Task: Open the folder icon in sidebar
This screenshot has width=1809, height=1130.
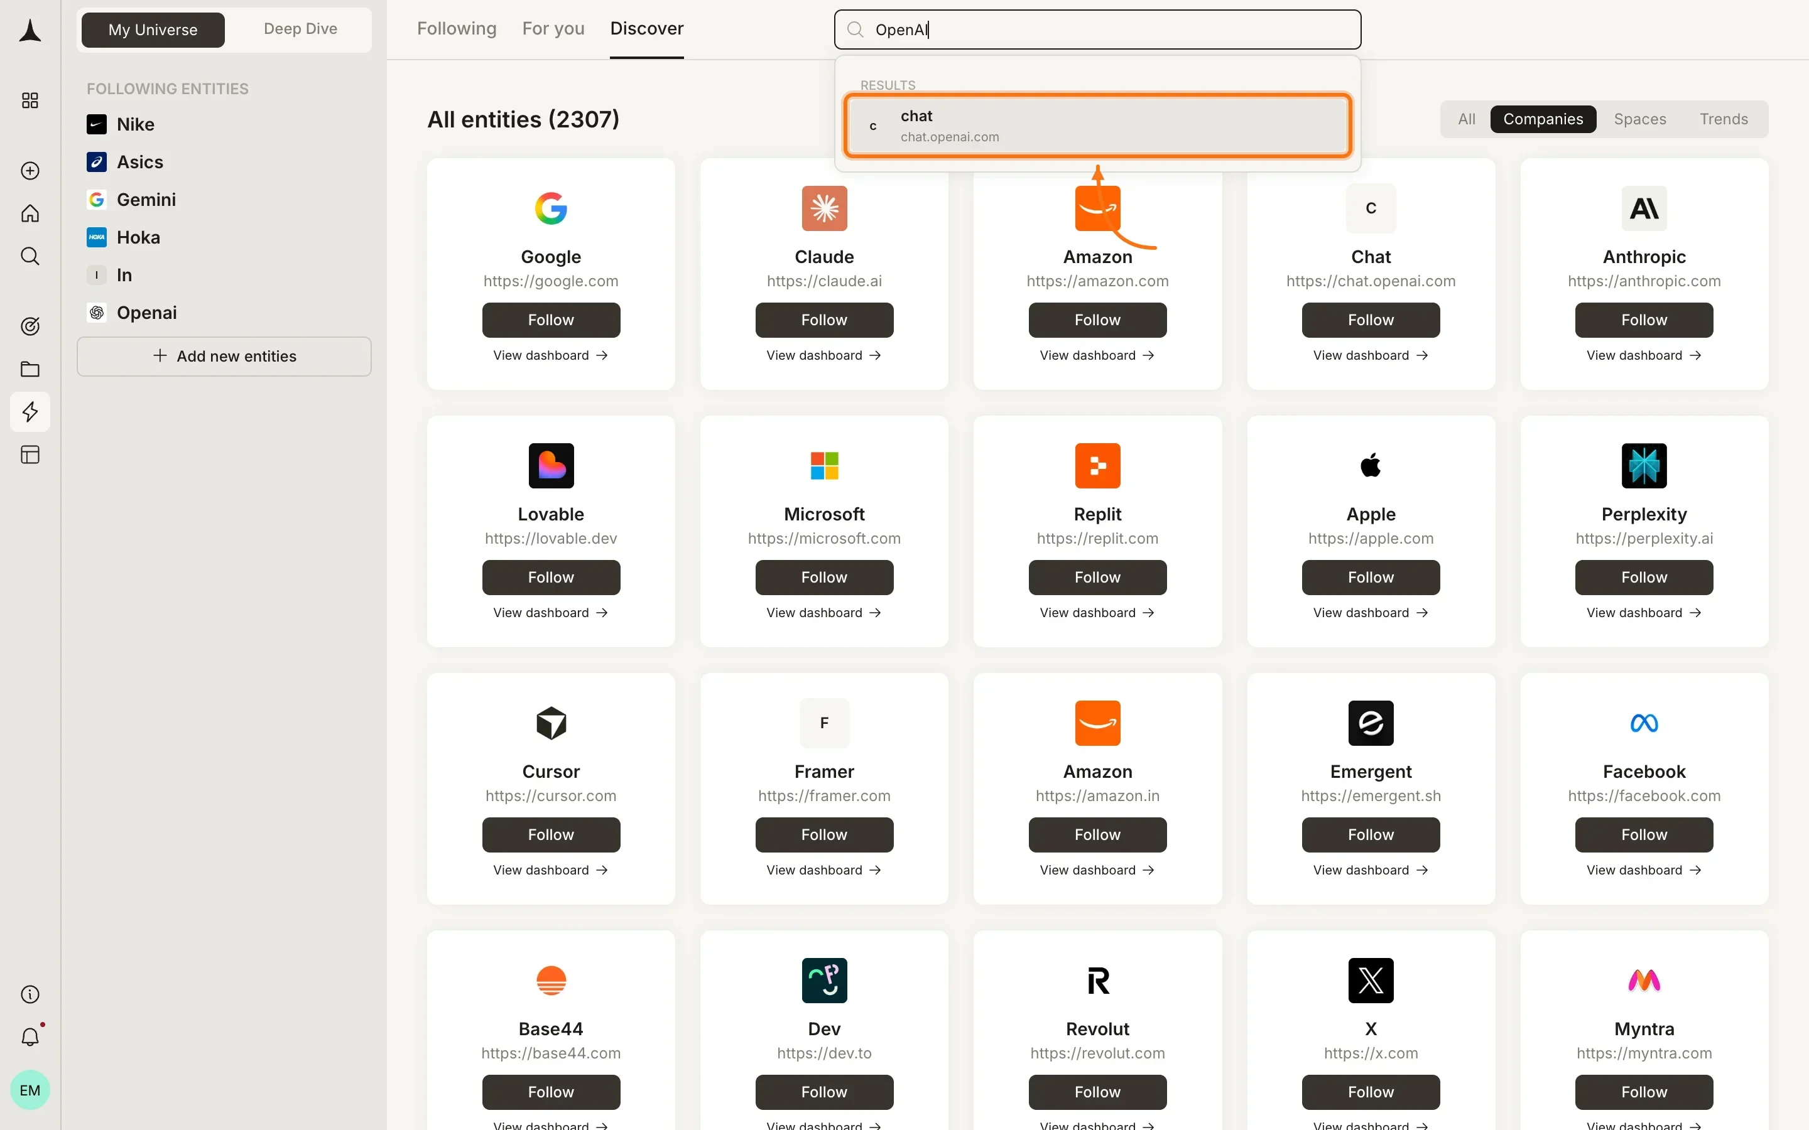Action: 30,369
